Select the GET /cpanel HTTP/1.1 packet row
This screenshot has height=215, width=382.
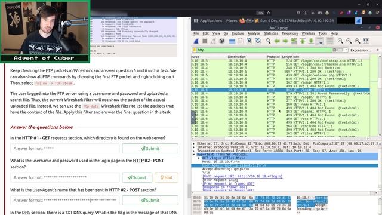[281, 112]
